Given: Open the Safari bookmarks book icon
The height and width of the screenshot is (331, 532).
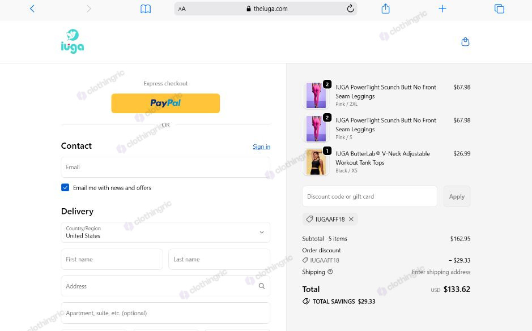Looking at the screenshot, I should (x=146, y=9).
